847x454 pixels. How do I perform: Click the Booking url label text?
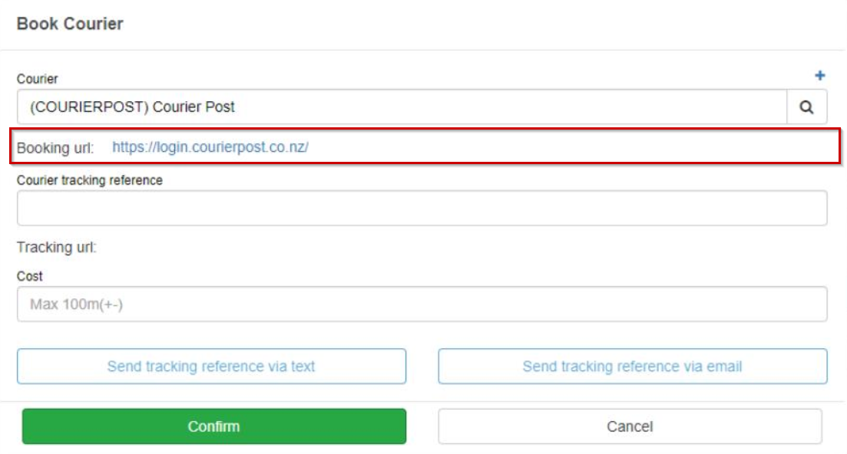(55, 148)
